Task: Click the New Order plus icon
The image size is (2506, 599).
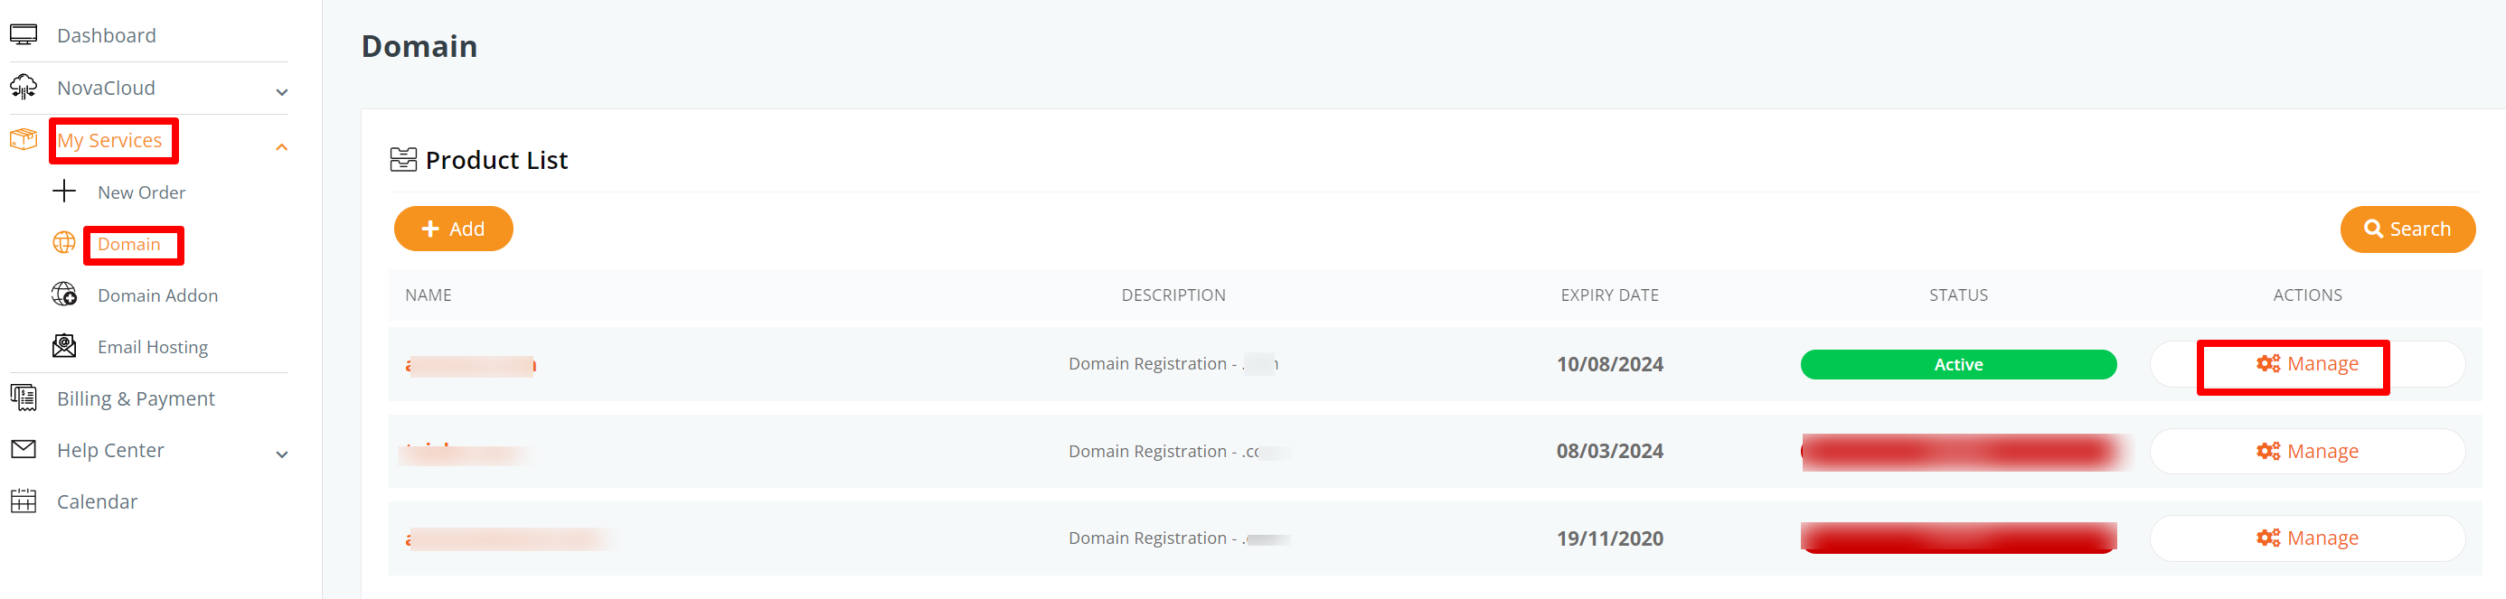Action: 64,192
